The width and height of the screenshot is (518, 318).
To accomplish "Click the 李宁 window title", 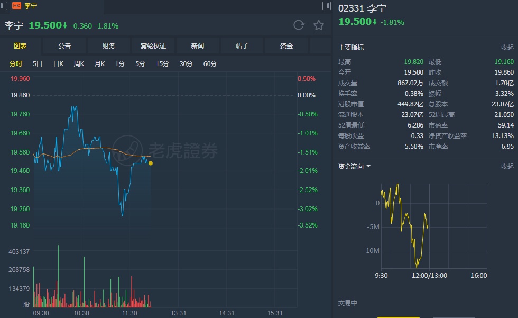I will [x=31, y=6].
